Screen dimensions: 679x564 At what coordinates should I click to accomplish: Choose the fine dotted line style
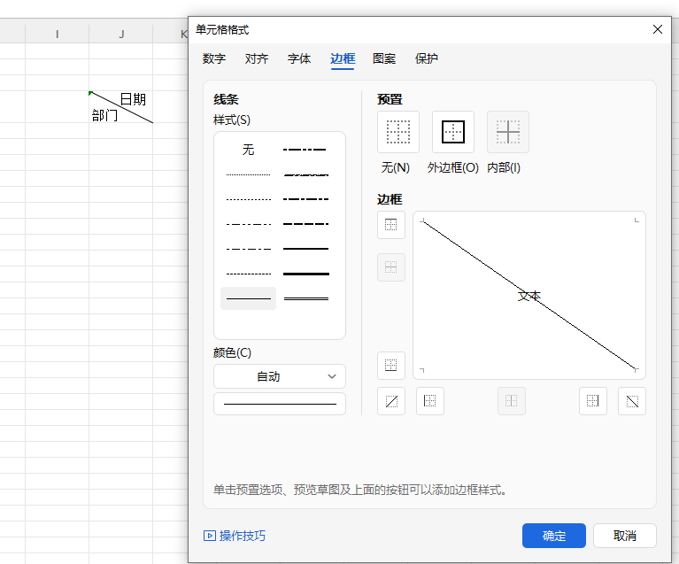[248, 174]
